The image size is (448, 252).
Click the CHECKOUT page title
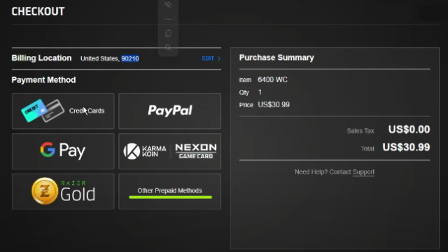point(38,11)
